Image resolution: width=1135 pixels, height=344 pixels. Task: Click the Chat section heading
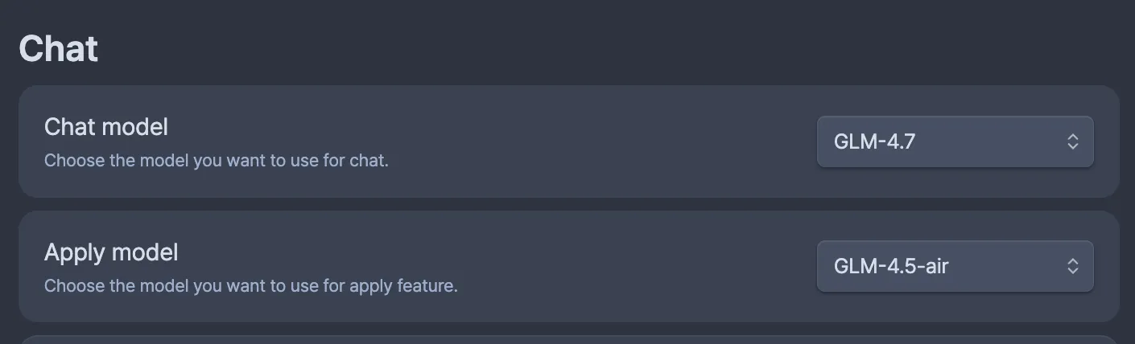(x=59, y=49)
